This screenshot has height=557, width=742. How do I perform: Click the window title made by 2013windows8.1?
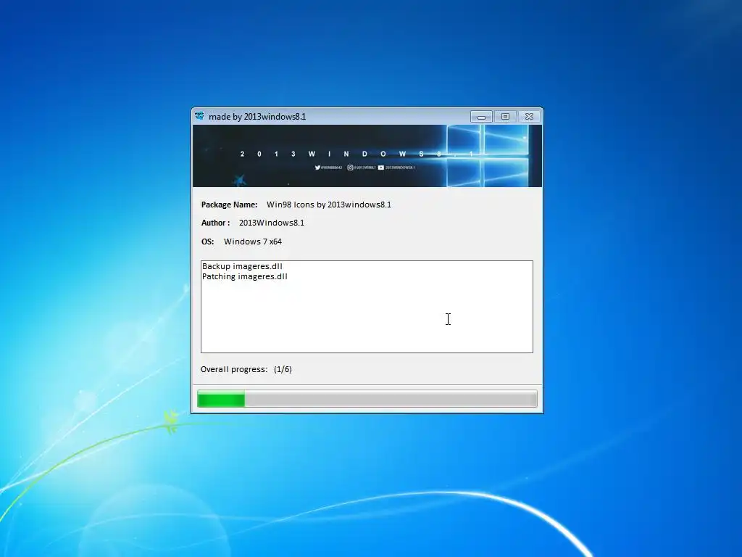coord(257,117)
